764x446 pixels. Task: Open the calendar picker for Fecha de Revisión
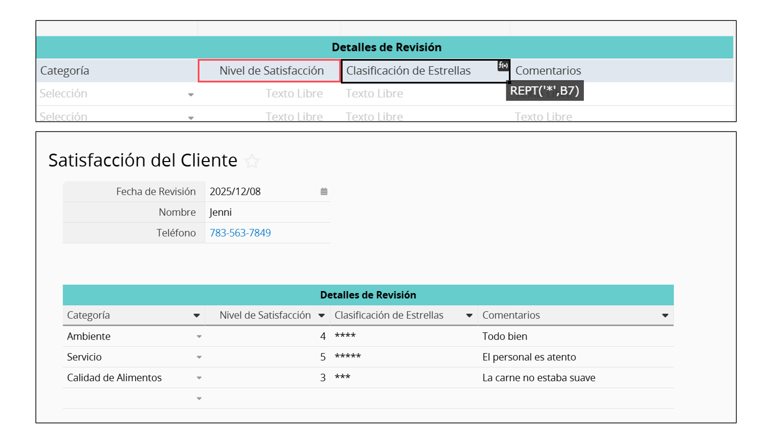[x=324, y=192]
